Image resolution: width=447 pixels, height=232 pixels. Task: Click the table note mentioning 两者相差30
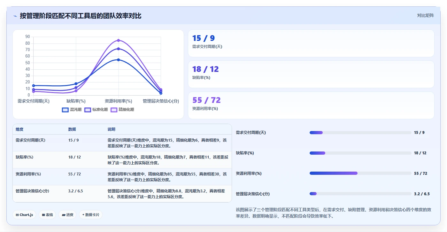tap(167, 177)
